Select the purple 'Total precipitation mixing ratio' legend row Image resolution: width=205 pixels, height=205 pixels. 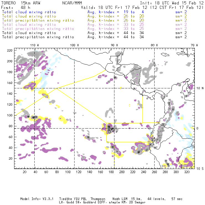[38, 29]
